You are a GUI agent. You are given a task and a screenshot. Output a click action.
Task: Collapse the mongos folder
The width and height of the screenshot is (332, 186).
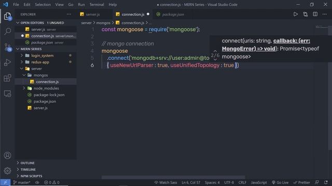point(24,75)
